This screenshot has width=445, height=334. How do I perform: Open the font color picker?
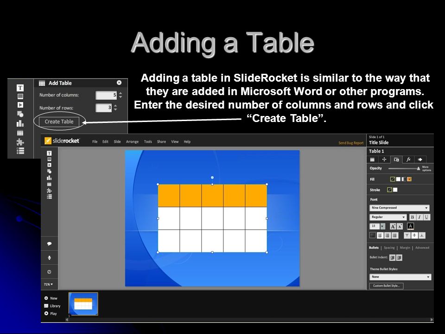tap(410, 226)
